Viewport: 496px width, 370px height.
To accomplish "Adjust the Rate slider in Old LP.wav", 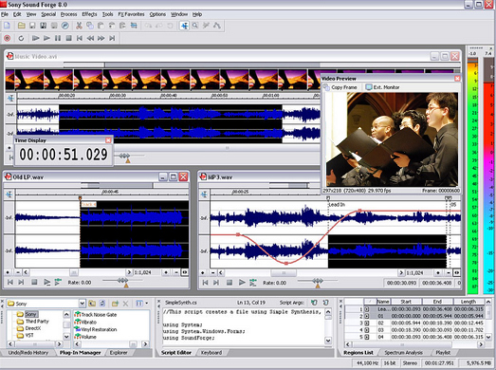I will pos(122,281).
